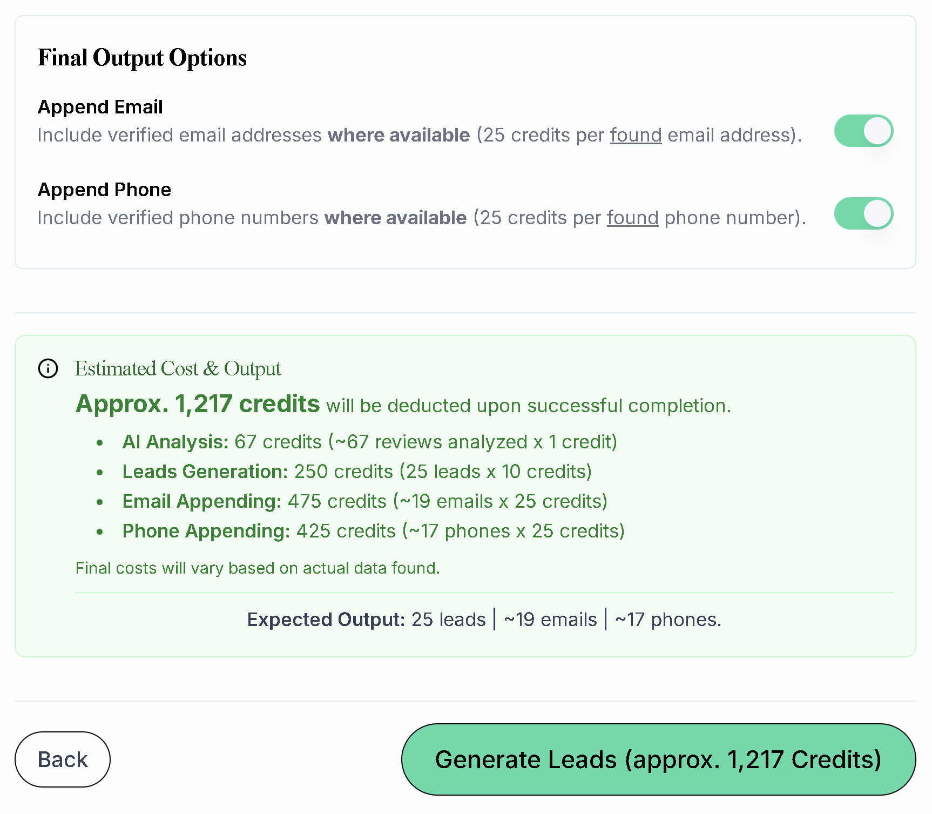The width and height of the screenshot is (932, 814).
Task: Click the Email Appending cost line
Action: pyautogui.click(x=364, y=501)
